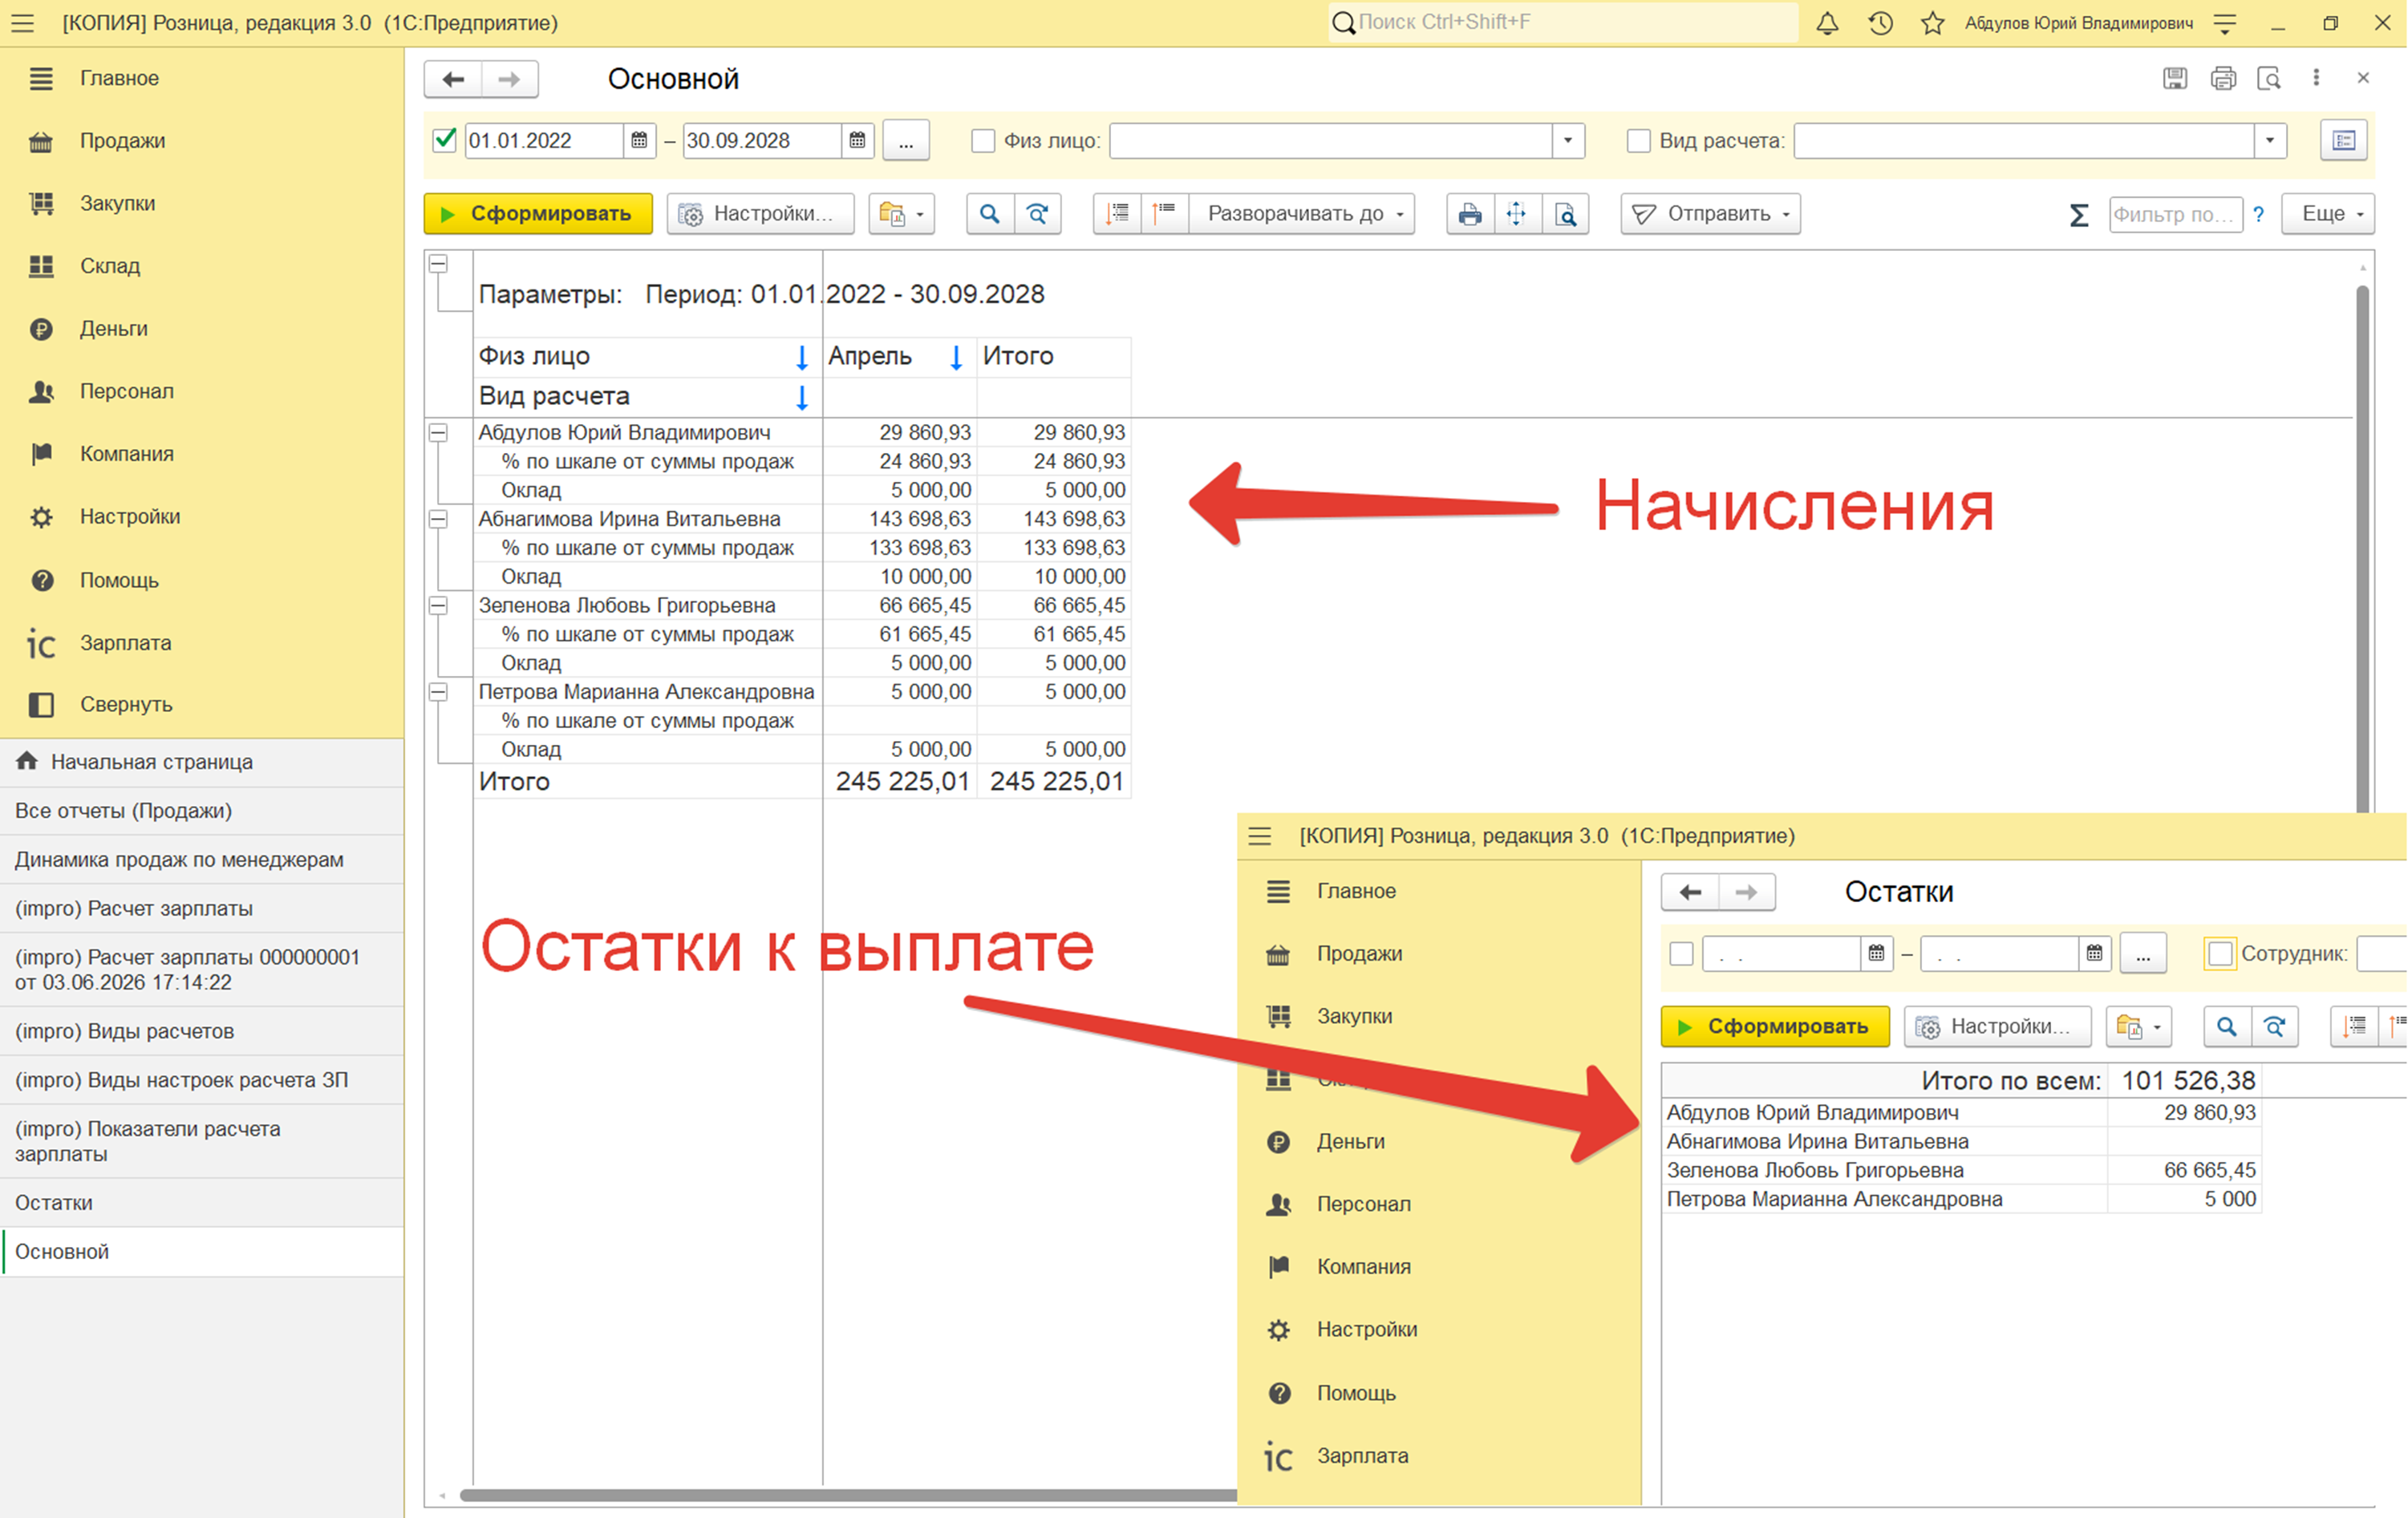Click the search field Поиск Ctrl+Shift+F
The height and width of the screenshot is (1518, 2408).
[x=1563, y=22]
